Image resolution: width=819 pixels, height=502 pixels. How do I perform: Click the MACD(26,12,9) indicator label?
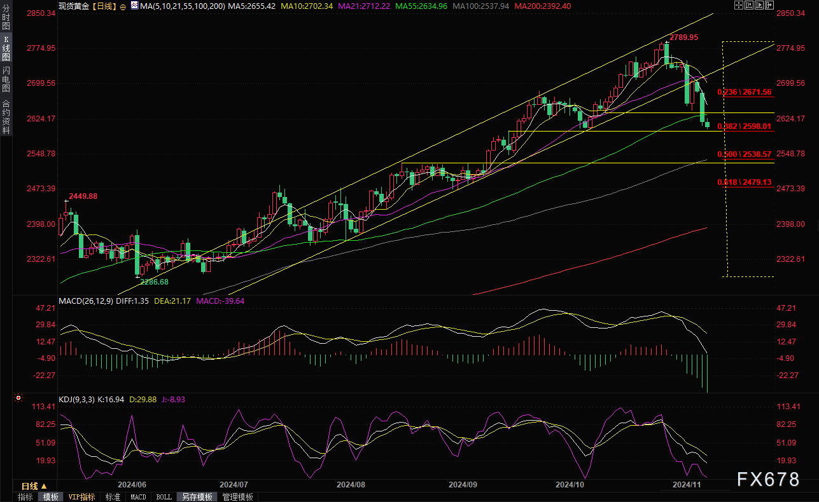point(86,301)
